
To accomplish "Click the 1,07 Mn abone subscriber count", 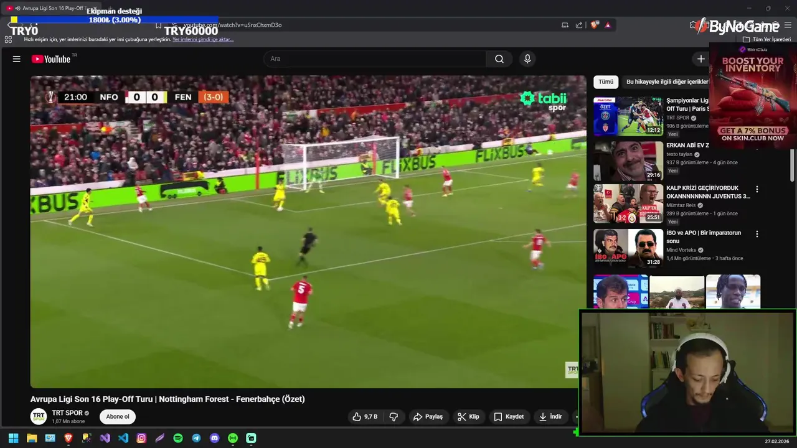I will (x=68, y=422).
